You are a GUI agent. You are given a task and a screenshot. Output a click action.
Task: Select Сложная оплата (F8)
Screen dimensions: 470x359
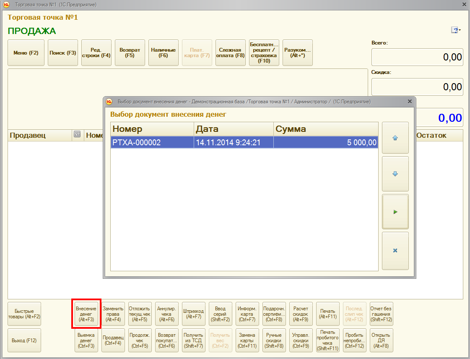point(231,53)
